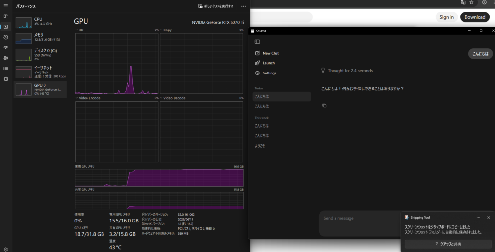The image size is (495, 252).
Task: Open Startup apps page in Task Manager
Action: [x=5, y=47]
